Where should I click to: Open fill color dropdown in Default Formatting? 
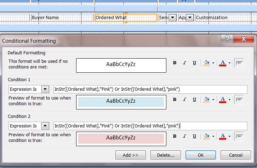213,63
